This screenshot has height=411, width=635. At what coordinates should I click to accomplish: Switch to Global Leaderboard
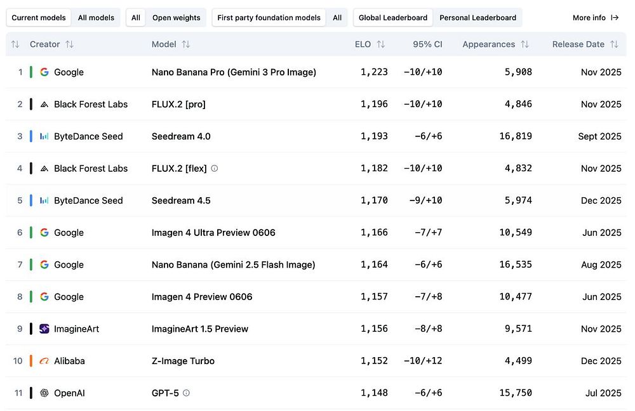point(393,18)
